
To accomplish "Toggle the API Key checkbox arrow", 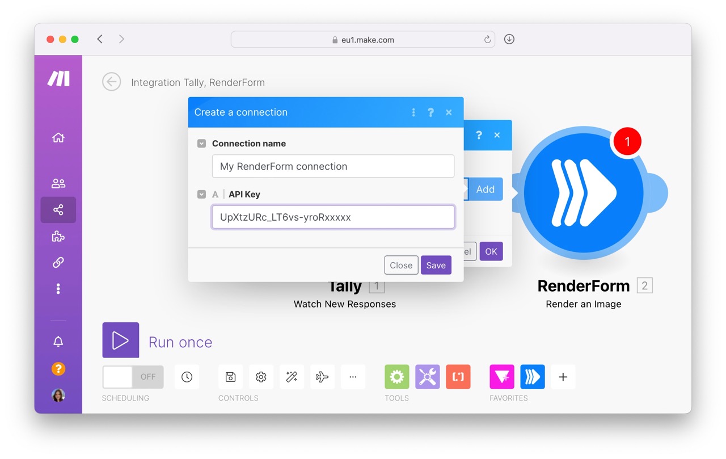I will pyautogui.click(x=201, y=194).
